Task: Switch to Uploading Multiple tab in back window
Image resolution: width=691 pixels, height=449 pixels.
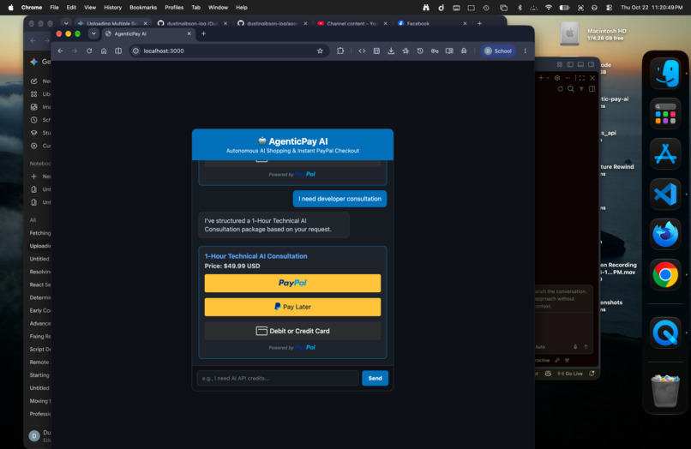Action: 112,23
